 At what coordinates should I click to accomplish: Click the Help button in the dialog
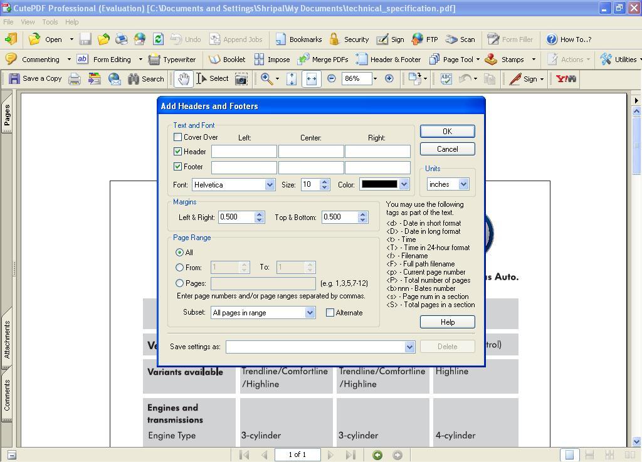tap(447, 322)
